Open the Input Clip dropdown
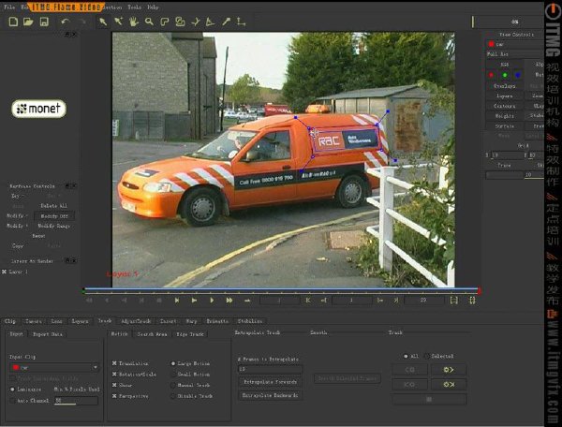562x427 pixels. pos(54,367)
